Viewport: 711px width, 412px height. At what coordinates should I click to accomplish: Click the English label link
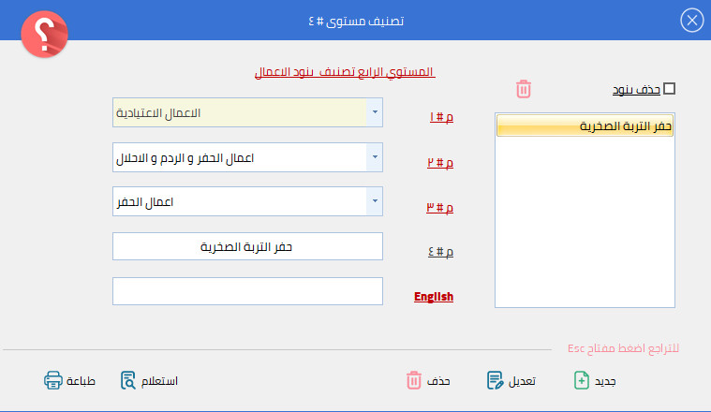point(434,297)
